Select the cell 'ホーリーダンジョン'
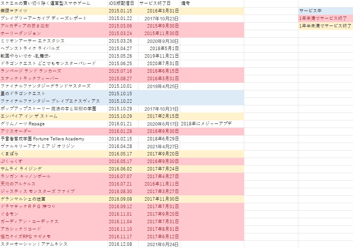The width and height of the screenshot is (353, 248). click(54, 33)
